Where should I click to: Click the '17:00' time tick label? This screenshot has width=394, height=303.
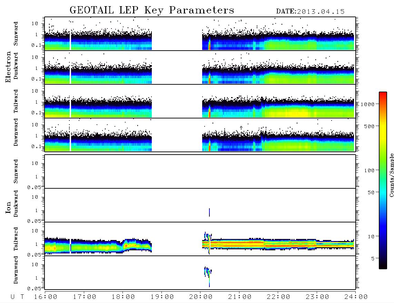pos(85,297)
